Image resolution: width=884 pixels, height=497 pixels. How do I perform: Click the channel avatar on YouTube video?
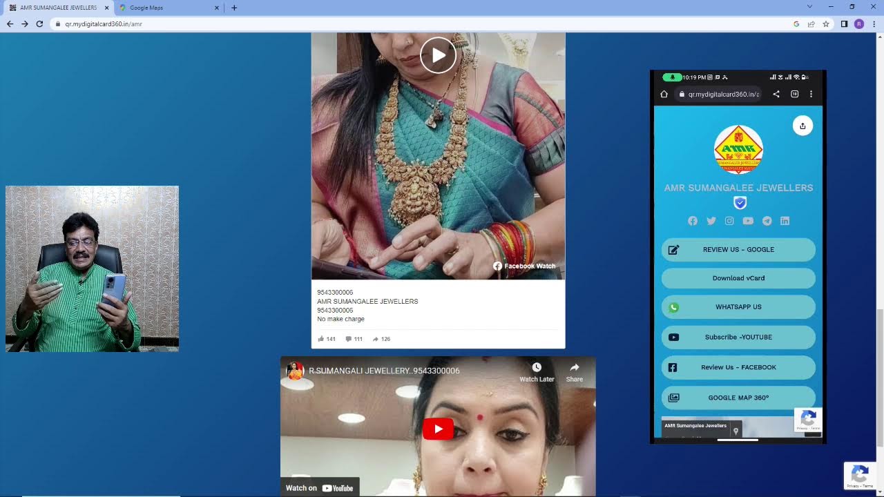[x=295, y=371]
